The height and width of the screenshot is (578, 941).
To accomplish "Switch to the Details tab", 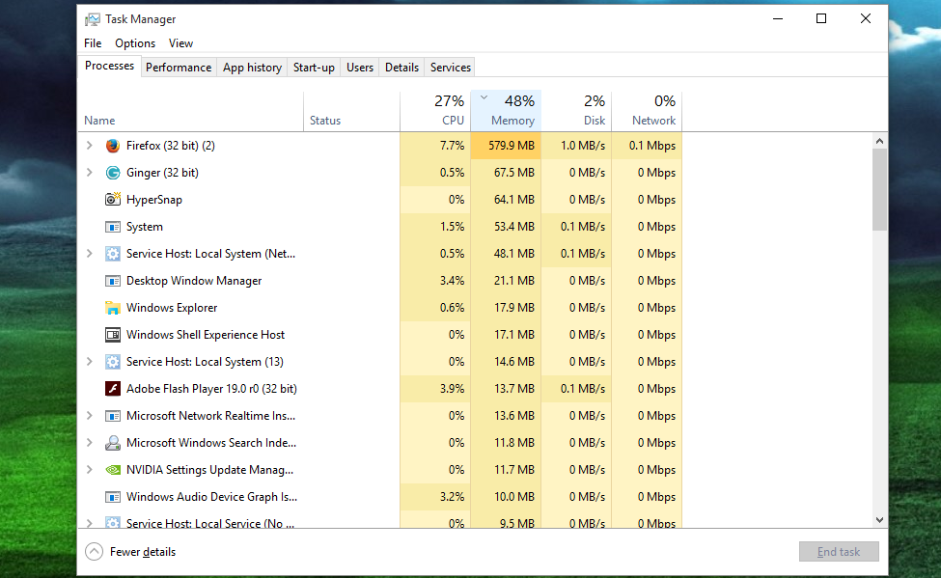I will 401,68.
